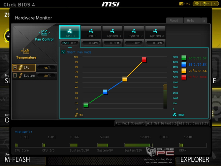Image resolution: width=221 pixels, height=166 pixels.
Task: Click the fan icon on CPU 2 tab
Action: (x=91, y=31)
